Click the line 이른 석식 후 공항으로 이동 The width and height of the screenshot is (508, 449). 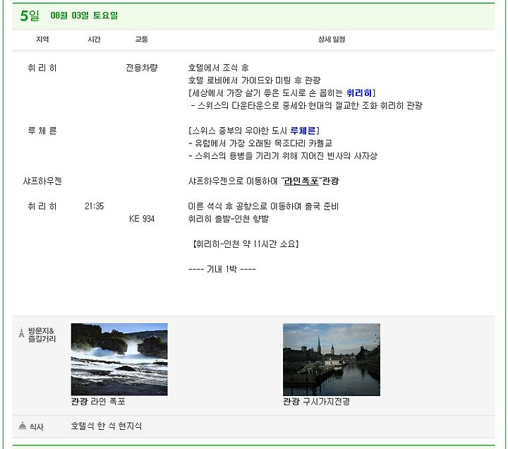pos(263,206)
